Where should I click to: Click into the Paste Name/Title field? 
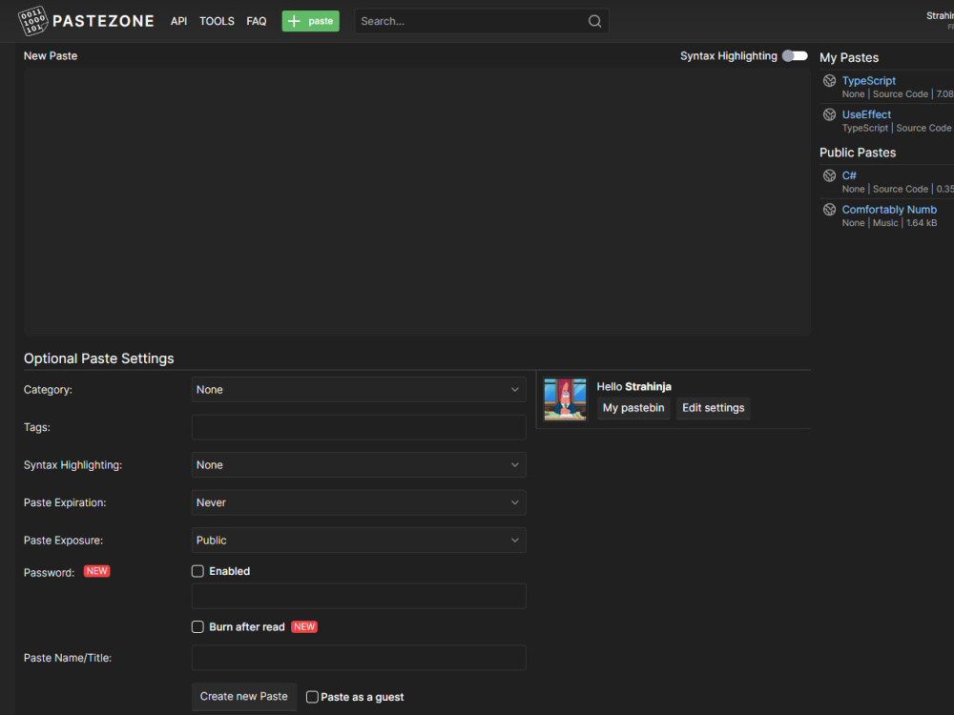pyautogui.click(x=359, y=658)
